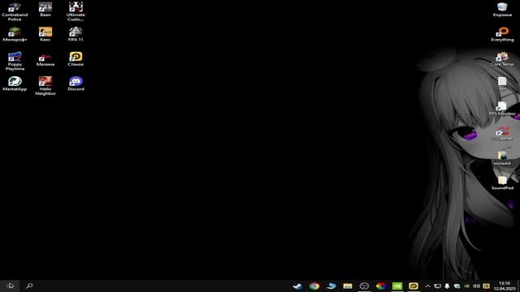
Task: Select the green block shortcut in the left column
Action: point(15,34)
